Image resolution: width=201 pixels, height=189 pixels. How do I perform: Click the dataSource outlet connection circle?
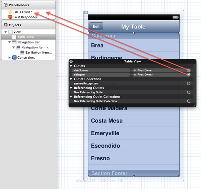[x=189, y=70]
